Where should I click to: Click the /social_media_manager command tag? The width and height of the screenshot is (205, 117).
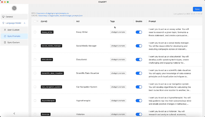click(x=51, y=46)
